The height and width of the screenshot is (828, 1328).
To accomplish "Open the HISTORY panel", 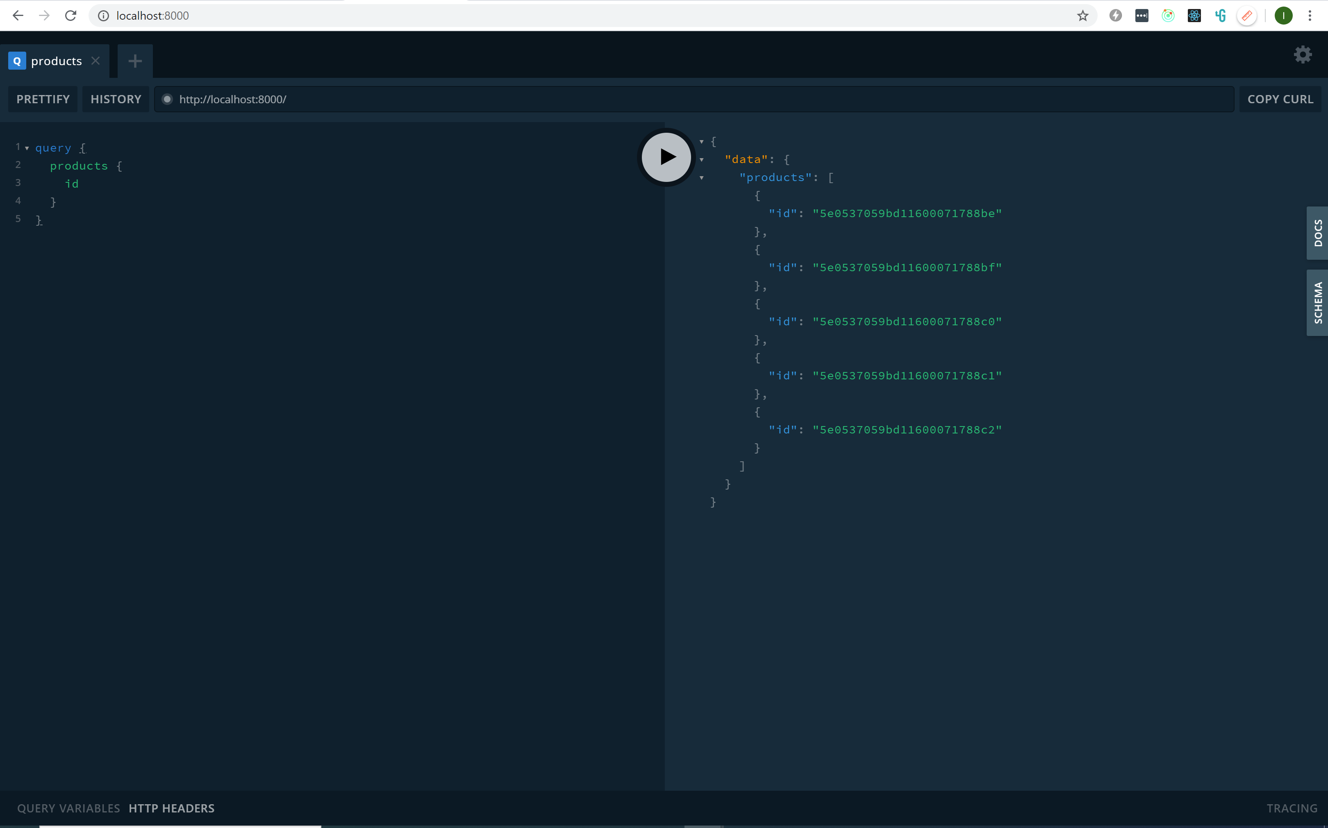I will [114, 98].
